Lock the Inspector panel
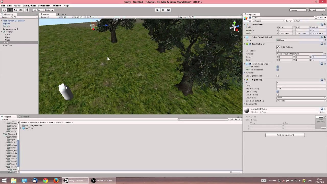 coord(322,14)
